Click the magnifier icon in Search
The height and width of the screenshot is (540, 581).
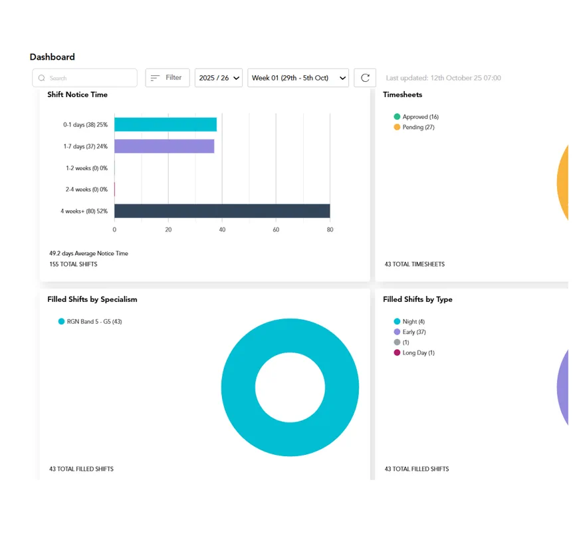pyautogui.click(x=42, y=78)
